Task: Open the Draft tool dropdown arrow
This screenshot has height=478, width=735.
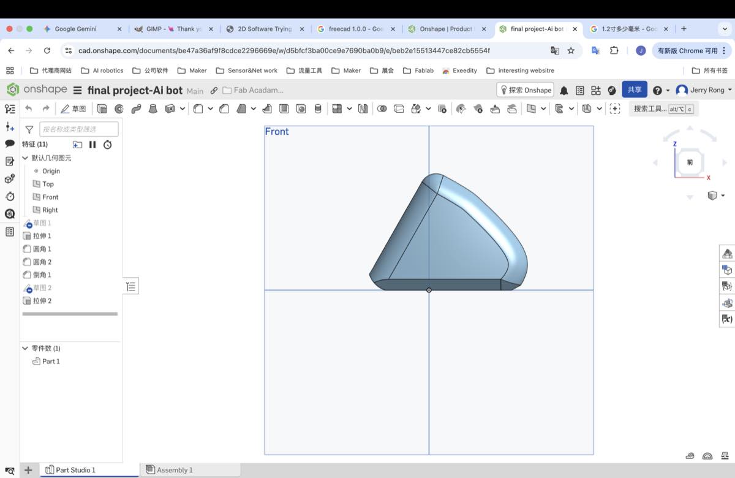Action: [x=254, y=108]
